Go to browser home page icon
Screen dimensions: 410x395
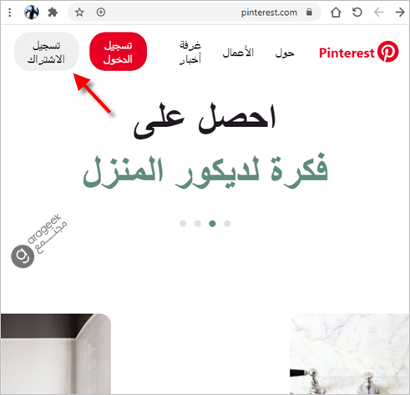[x=336, y=13]
